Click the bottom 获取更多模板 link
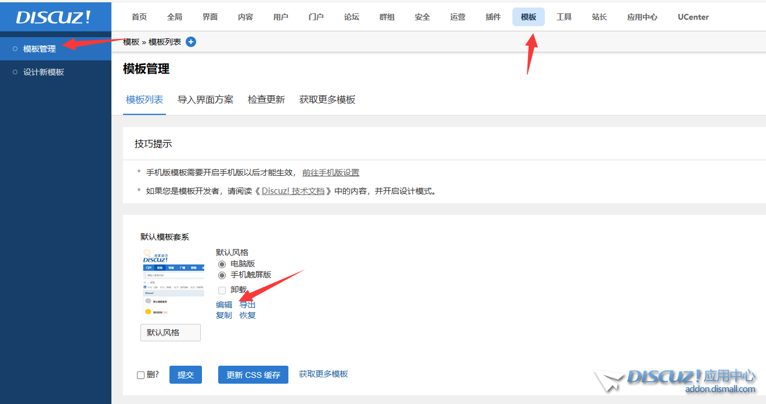 coord(323,374)
